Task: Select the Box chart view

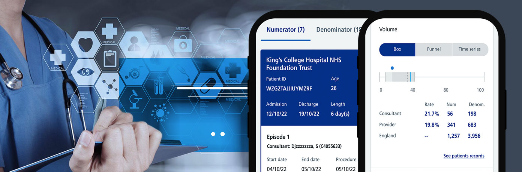Action: [397, 49]
